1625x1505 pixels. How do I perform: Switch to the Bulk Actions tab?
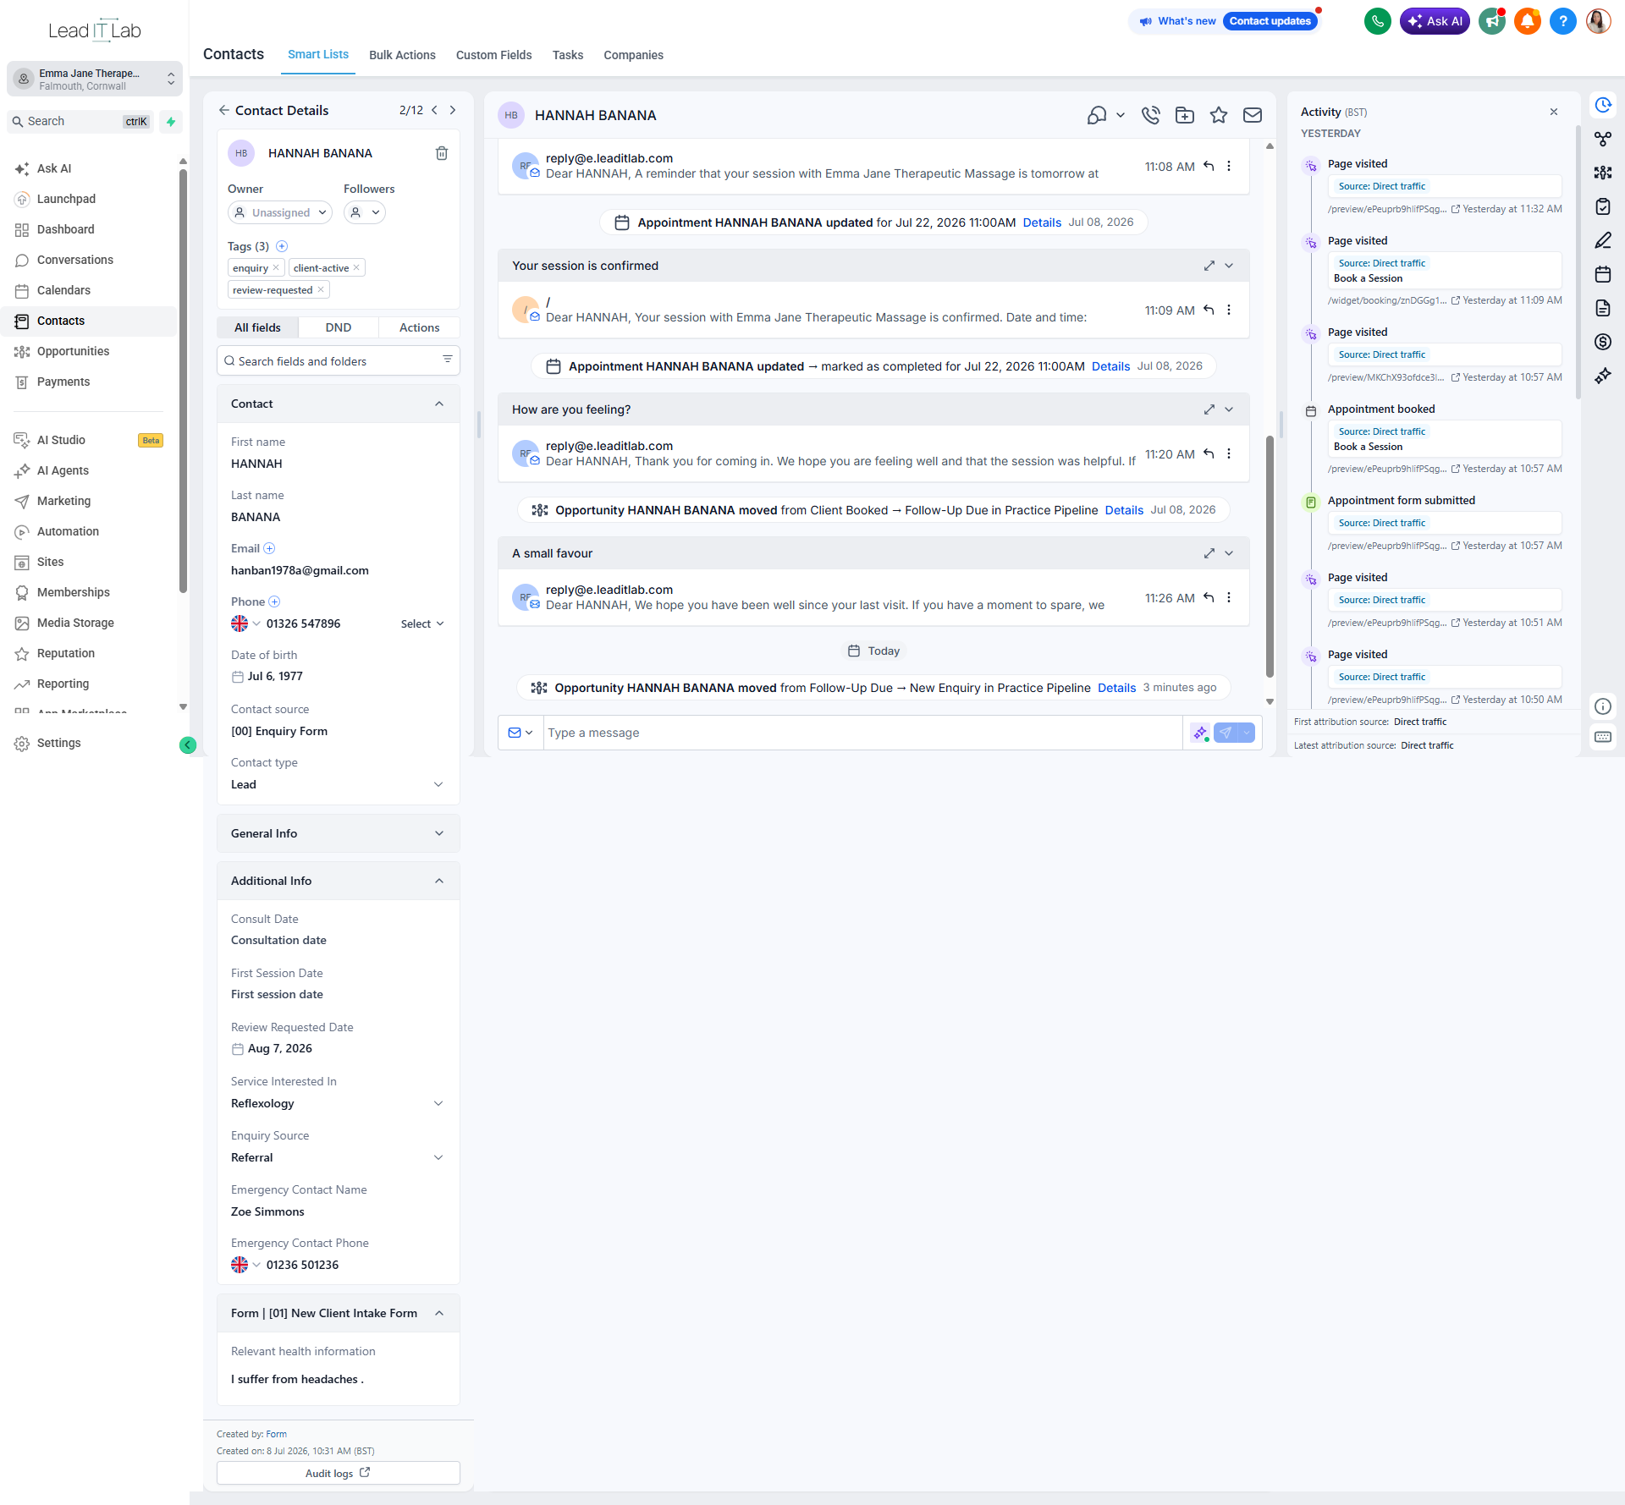click(402, 55)
